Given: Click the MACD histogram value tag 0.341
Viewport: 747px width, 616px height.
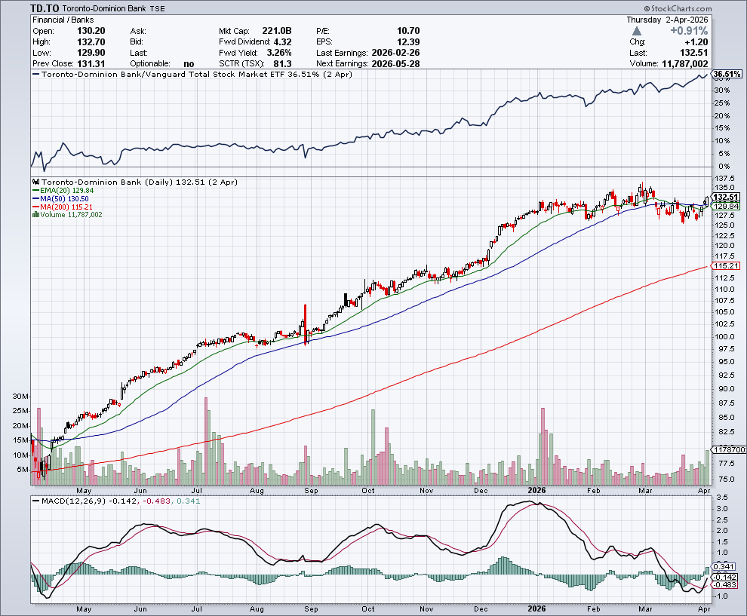Looking at the screenshot, I should [724, 566].
